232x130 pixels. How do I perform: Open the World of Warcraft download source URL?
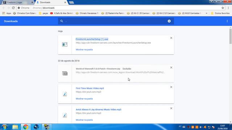click(x=120, y=72)
